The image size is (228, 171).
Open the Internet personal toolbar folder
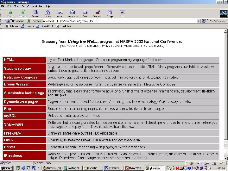tap(12, 26)
